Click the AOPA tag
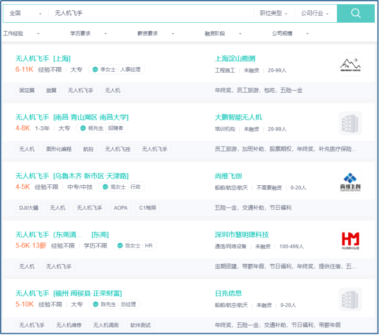 point(121,208)
